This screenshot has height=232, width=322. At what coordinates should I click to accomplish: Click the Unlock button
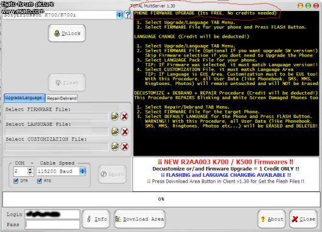pos(67,33)
